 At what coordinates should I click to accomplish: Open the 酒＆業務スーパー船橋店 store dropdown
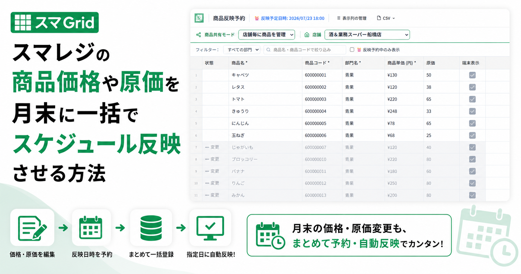pyautogui.click(x=367, y=35)
